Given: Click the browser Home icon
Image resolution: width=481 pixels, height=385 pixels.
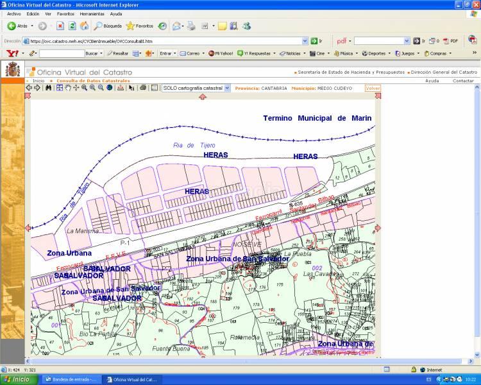Looking at the screenshot, I should click(x=84, y=26).
